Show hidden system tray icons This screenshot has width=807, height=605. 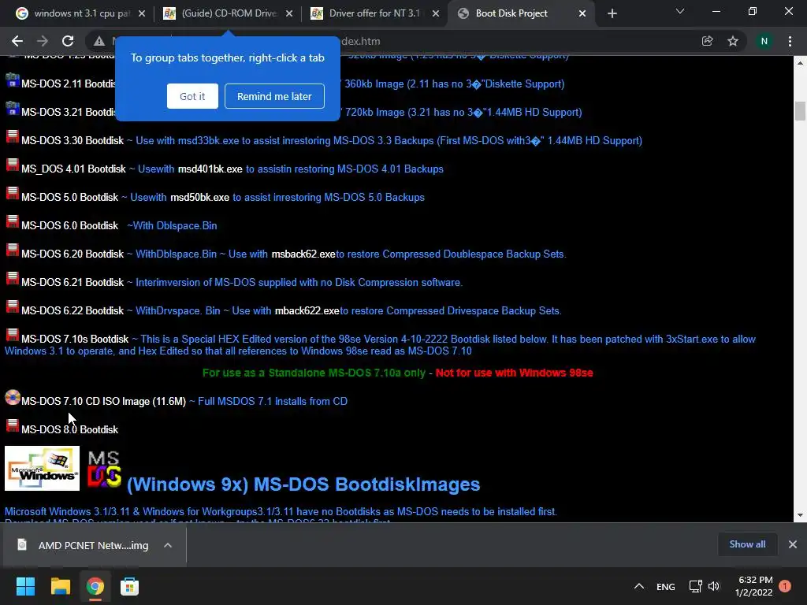(x=638, y=586)
